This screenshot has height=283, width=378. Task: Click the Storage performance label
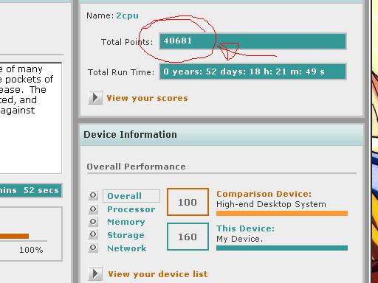[126, 235]
